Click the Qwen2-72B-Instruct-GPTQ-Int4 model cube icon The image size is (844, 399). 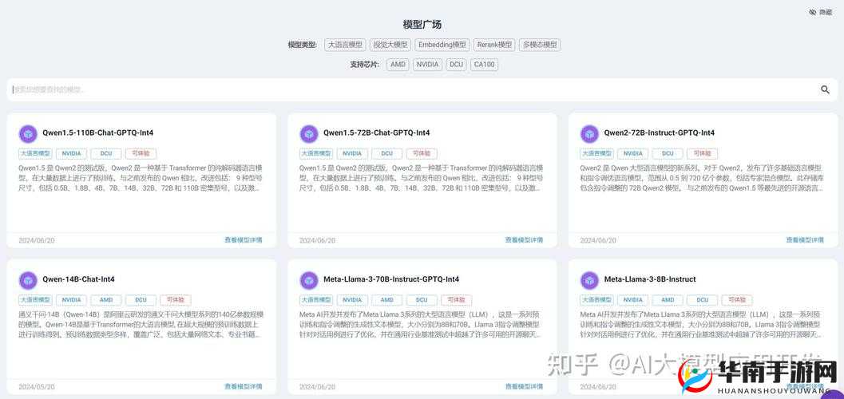coord(589,133)
